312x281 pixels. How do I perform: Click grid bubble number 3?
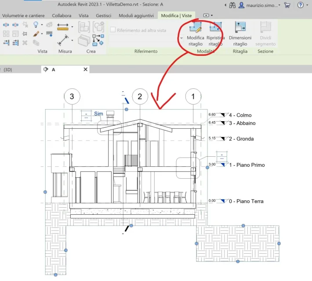(72, 96)
